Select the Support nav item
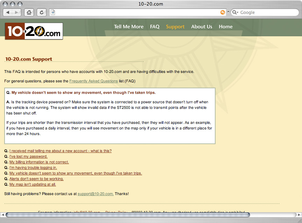The width and height of the screenshot is (302, 223). pos(175,27)
